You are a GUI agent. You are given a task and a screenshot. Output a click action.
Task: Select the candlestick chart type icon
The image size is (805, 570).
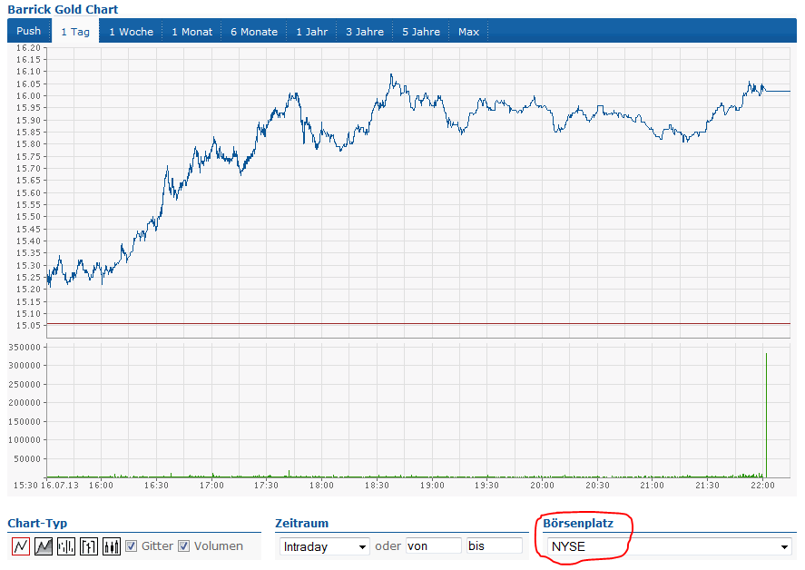tap(112, 545)
